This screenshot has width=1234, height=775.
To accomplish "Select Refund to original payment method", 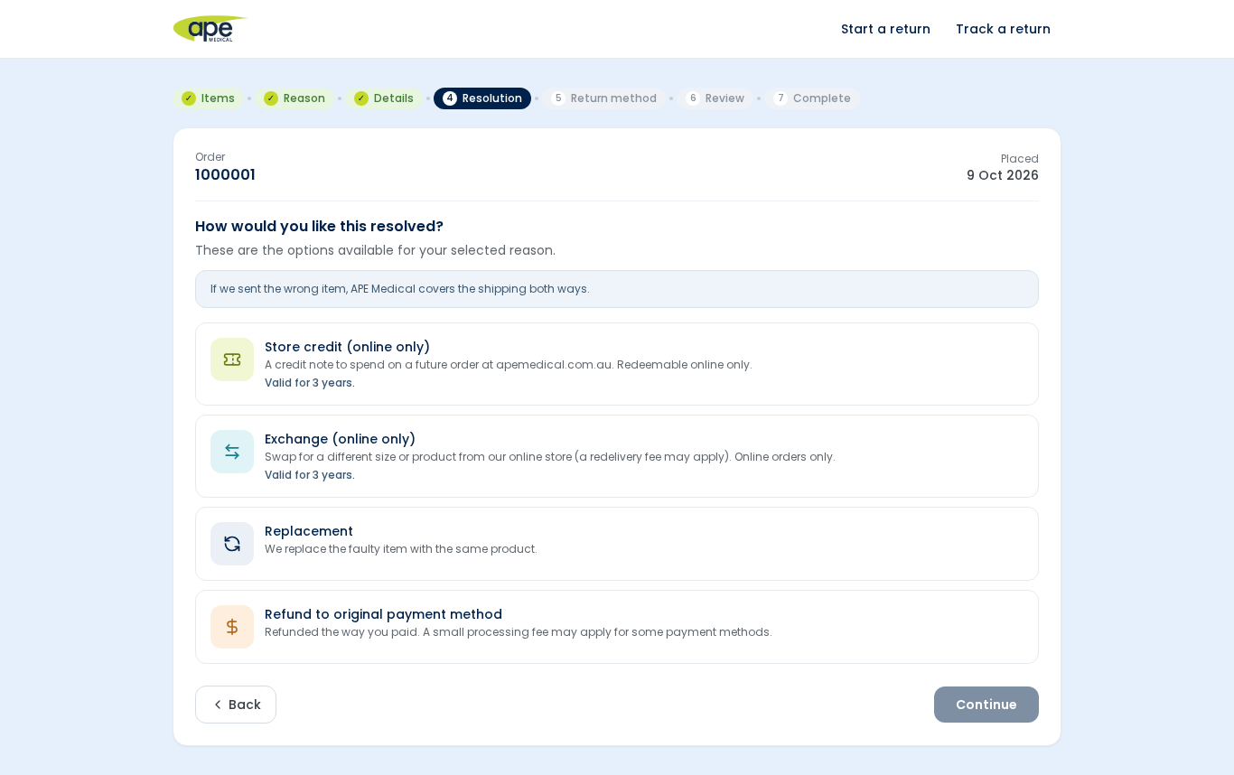I will [617, 627].
